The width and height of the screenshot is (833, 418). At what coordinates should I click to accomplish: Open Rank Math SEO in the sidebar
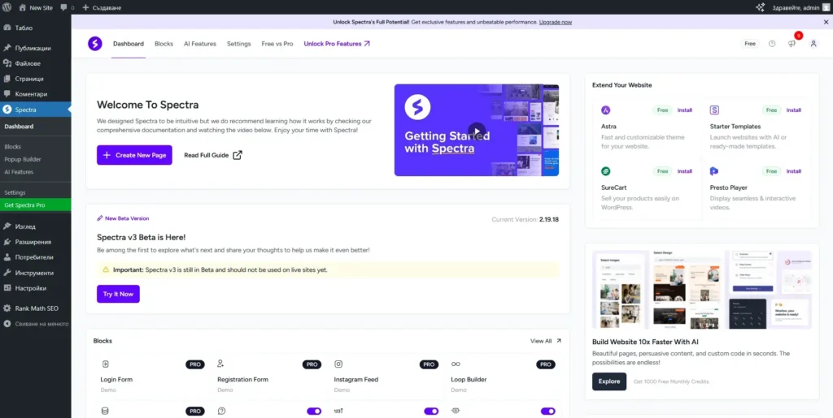(x=36, y=308)
